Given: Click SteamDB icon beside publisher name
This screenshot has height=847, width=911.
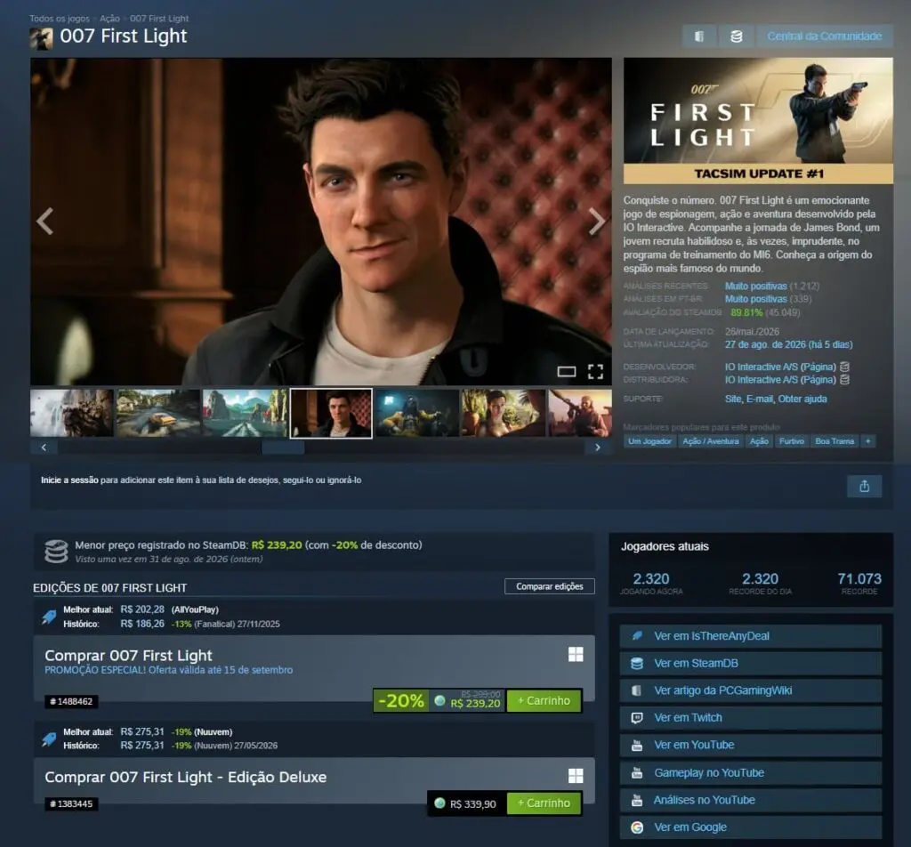Looking at the screenshot, I should click(x=845, y=379).
